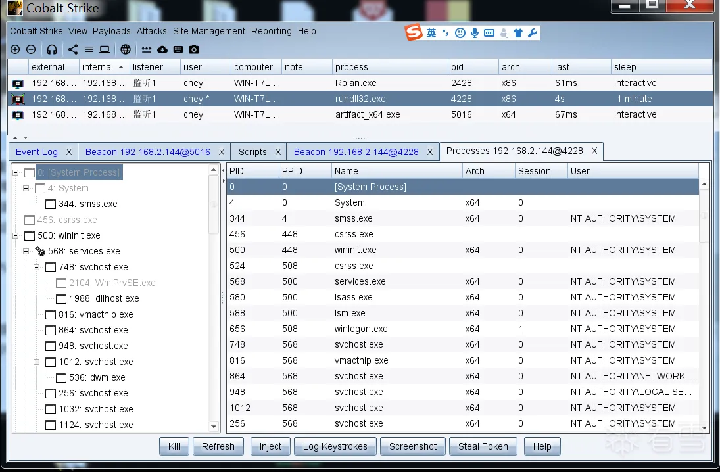Open the Reporting menu
This screenshot has width=720, height=472.
click(272, 31)
